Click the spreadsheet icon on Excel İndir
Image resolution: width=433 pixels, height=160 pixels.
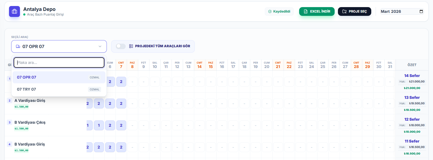[x=306, y=11]
